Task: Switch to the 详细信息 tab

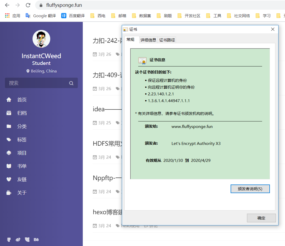Action: coord(148,40)
